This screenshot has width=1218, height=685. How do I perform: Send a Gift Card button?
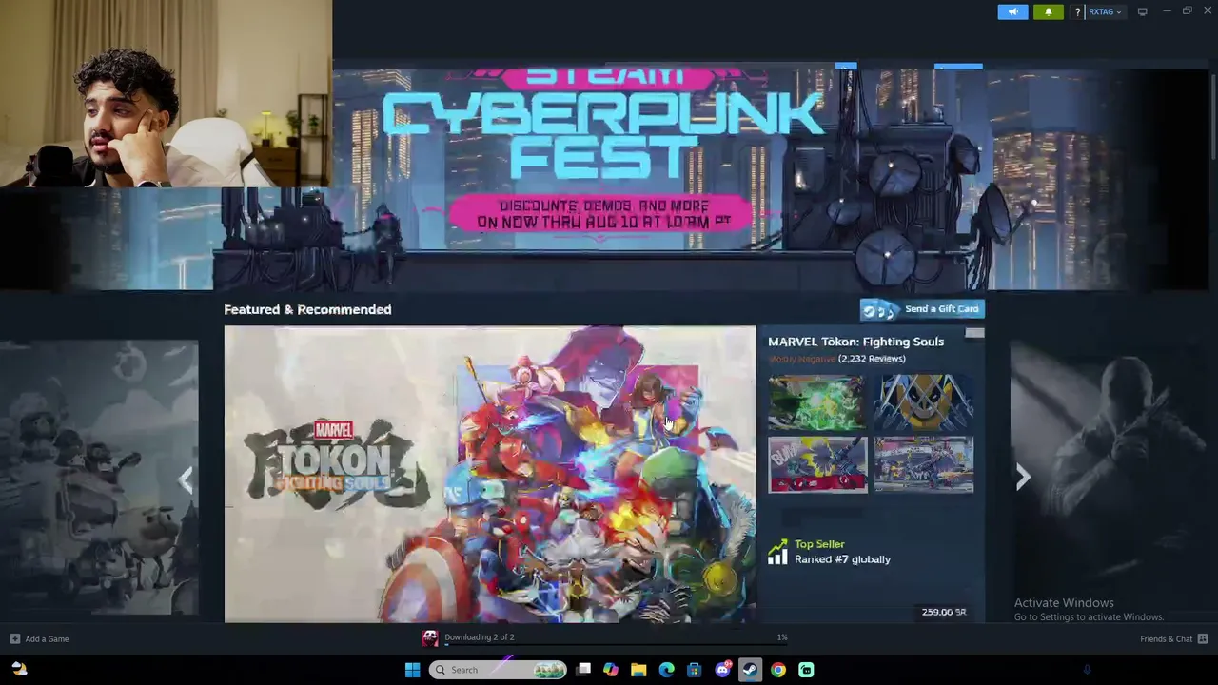tap(922, 309)
